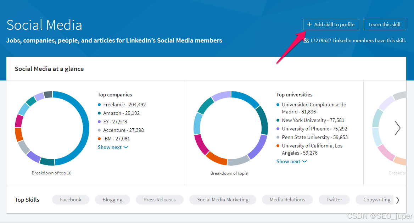Image resolution: width=414 pixels, height=223 pixels.
Task: Click the Add skill to profile button
Action: [331, 24]
